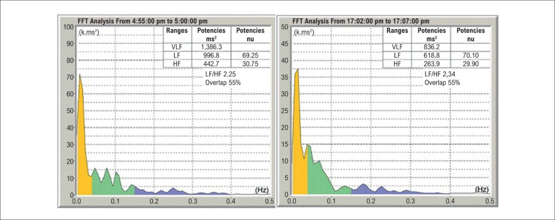Select the 'LF/HF 2.25' ratio text
The image size is (555, 220).
pyautogui.click(x=221, y=75)
